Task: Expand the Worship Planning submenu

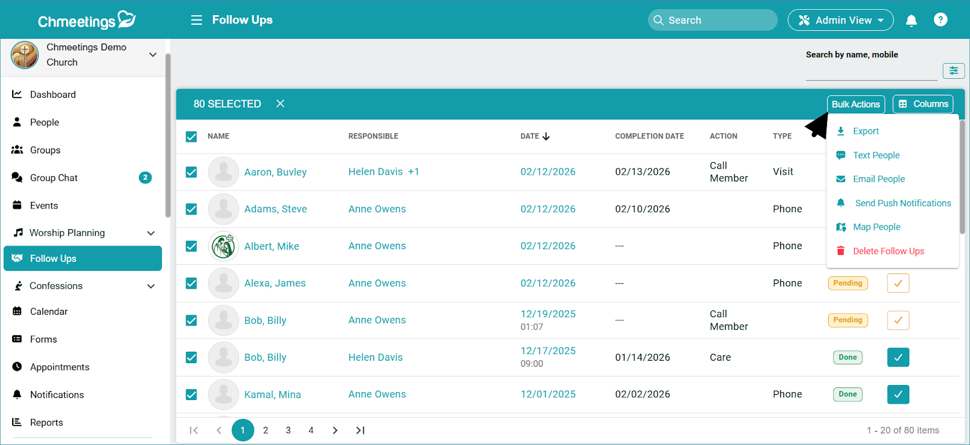Action: pos(151,233)
